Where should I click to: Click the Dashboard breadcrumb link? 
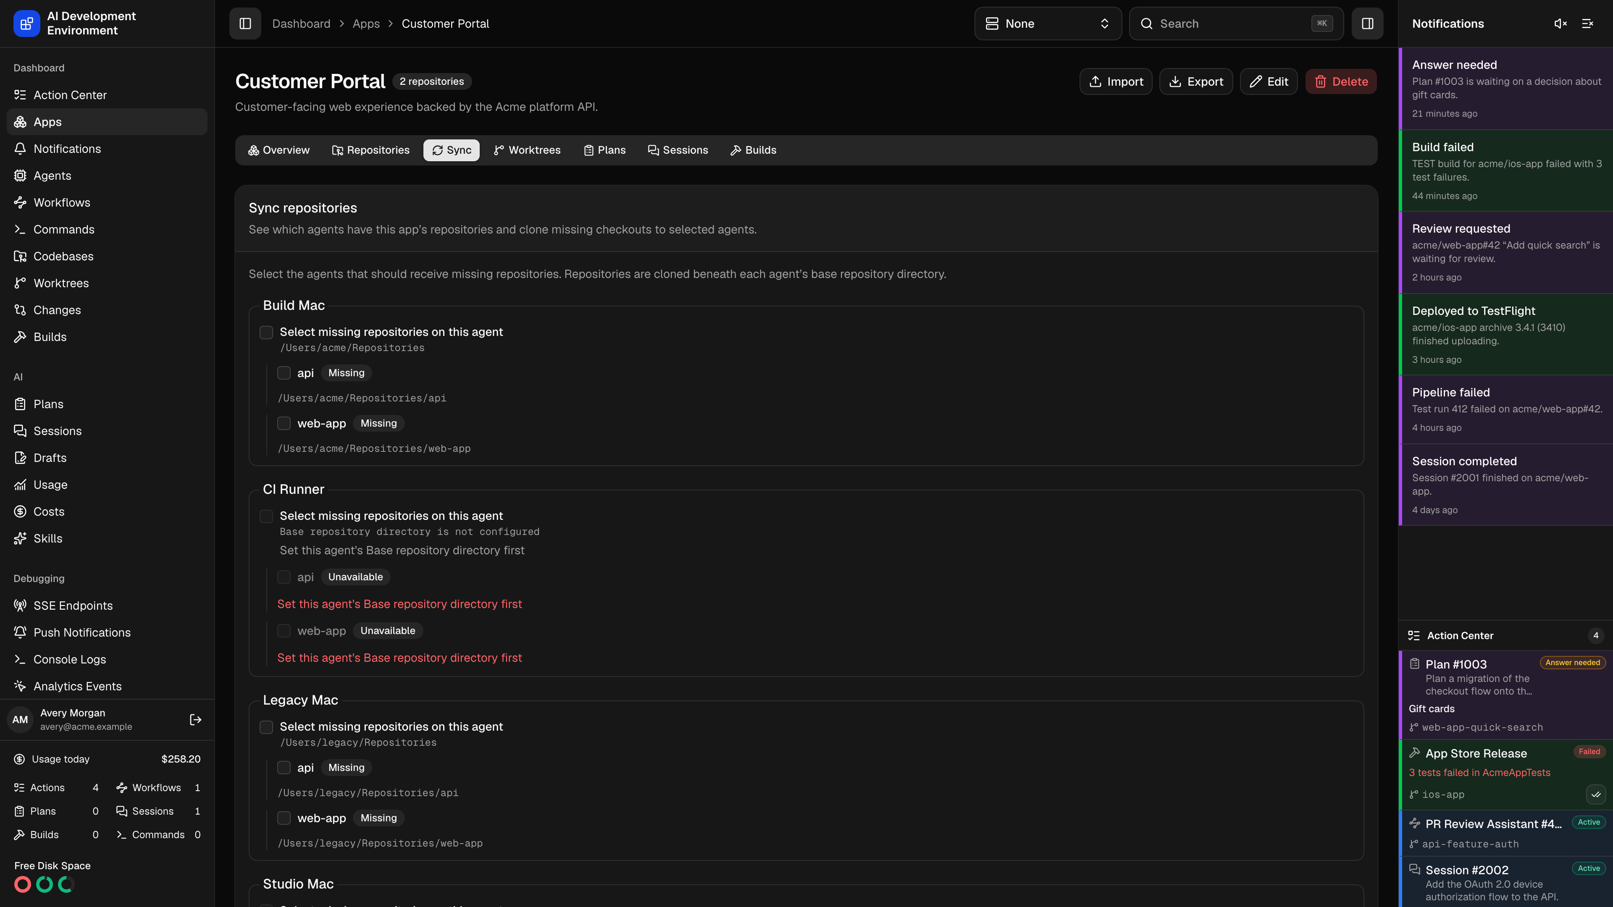(x=301, y=24)
